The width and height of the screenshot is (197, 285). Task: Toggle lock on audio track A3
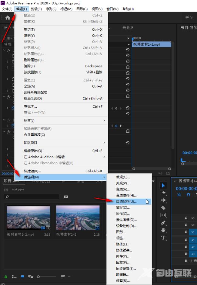186,254
